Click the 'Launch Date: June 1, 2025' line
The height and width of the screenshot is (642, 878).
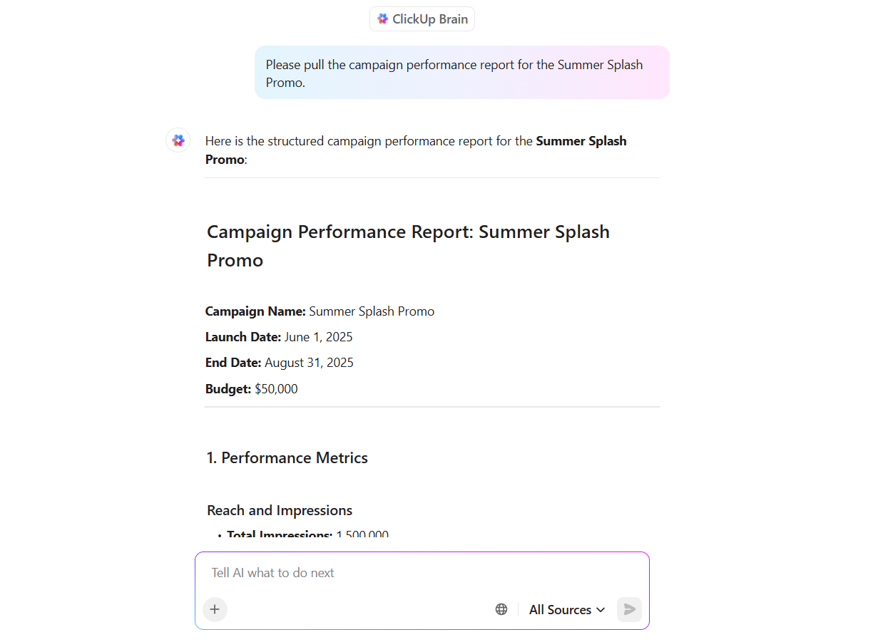coord(279,336)
